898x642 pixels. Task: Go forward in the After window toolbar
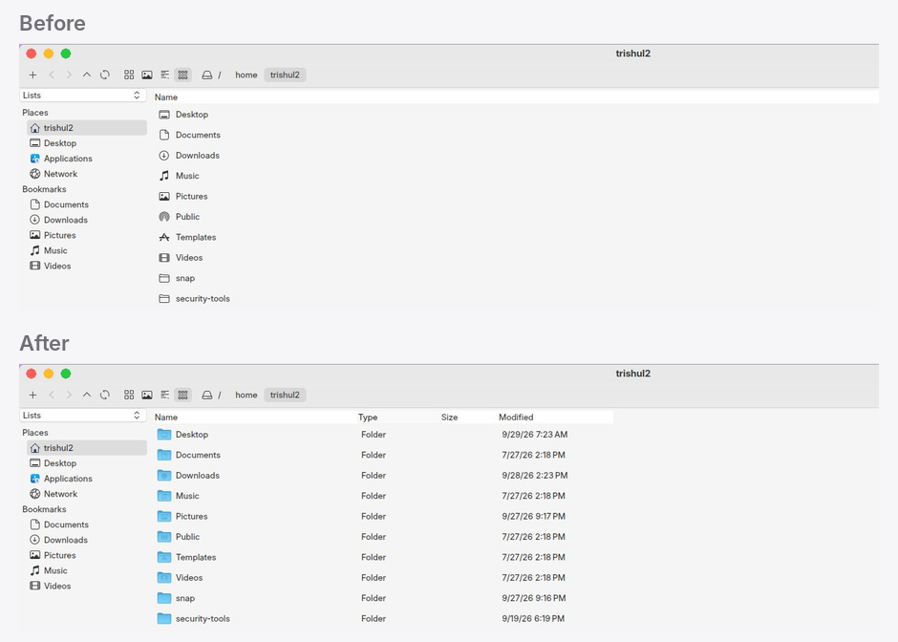tap(69, 396)
